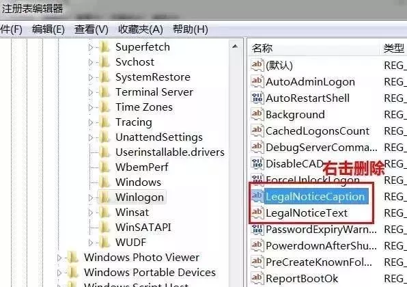Expand the Terminal Server tree node
Image resolution: width=407 pixels, height=287 pixels.
tap(91, 92)
